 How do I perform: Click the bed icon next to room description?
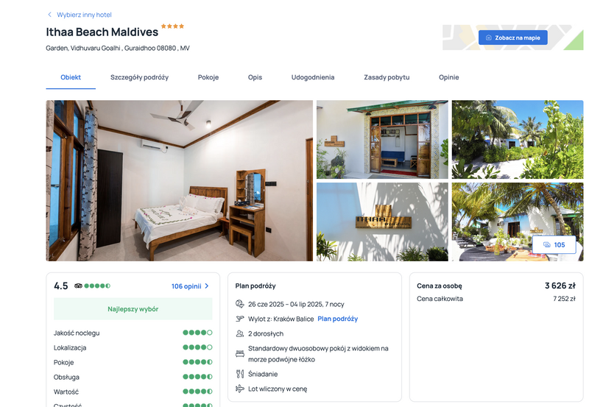point(240,354)
